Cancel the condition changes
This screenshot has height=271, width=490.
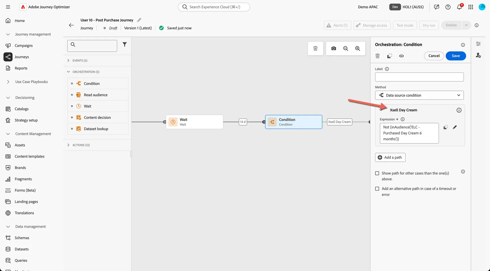[x=434, y=56]
